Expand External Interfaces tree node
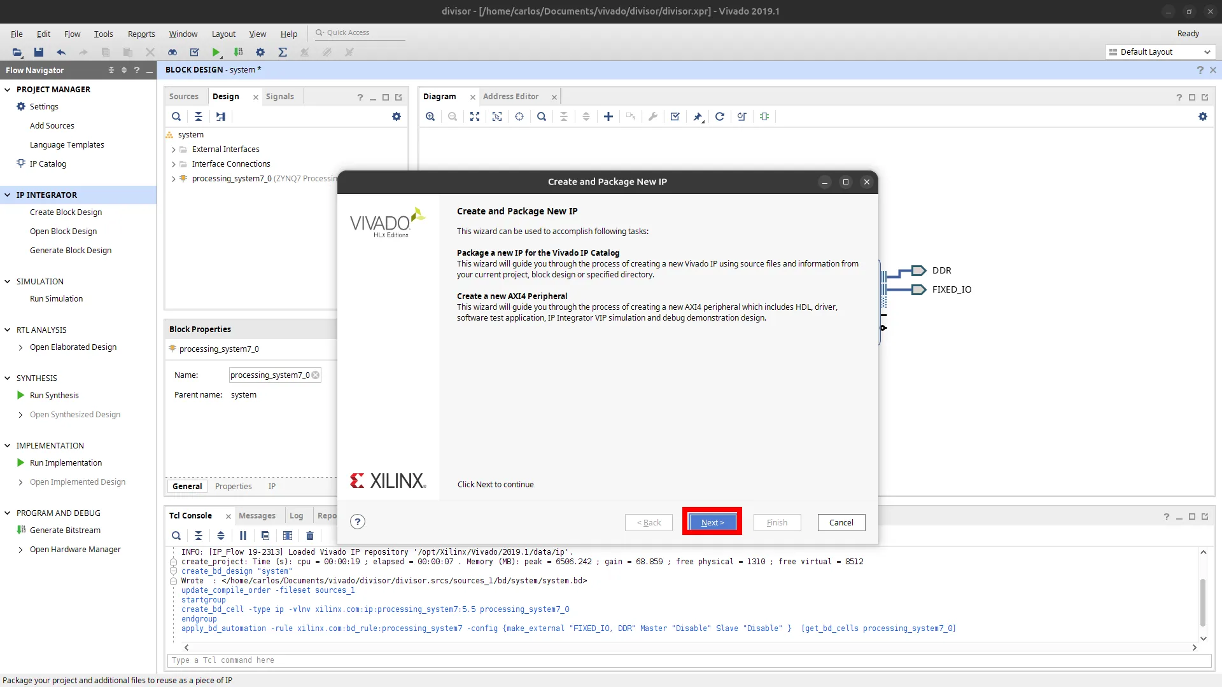 174,149
